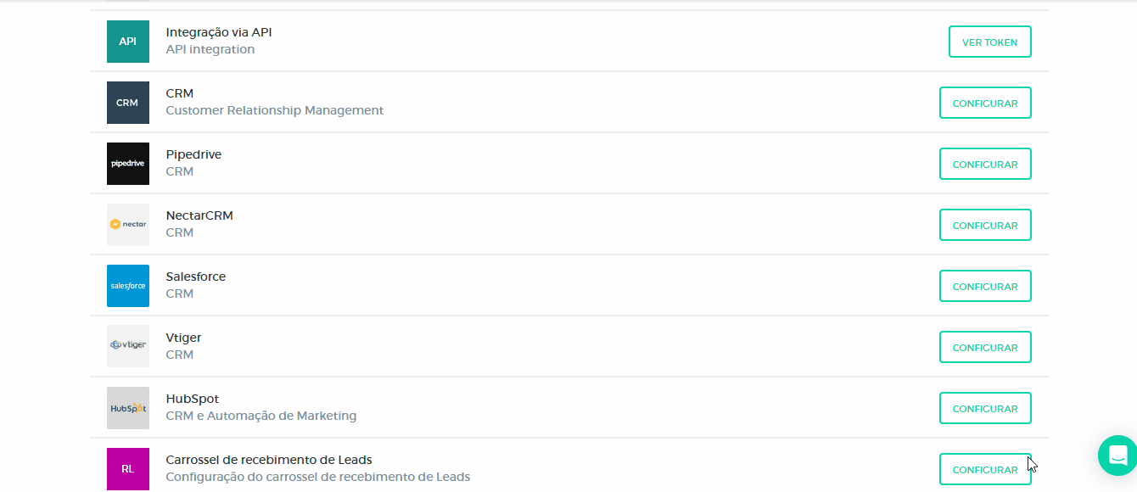
Task: Click the Salesforce integration name
Action: [x=196, y=277]
